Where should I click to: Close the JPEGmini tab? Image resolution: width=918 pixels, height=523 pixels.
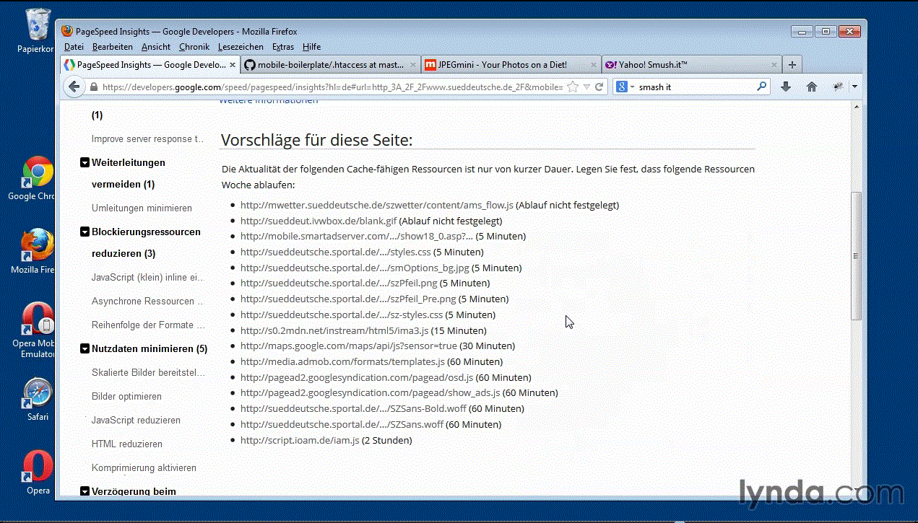(x=594, y=64)
